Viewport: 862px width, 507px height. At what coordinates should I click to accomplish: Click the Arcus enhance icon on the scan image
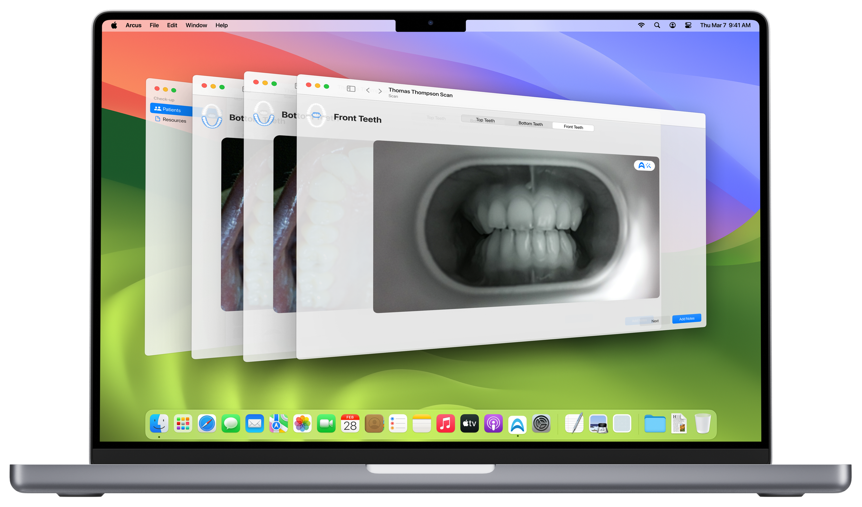644,166
